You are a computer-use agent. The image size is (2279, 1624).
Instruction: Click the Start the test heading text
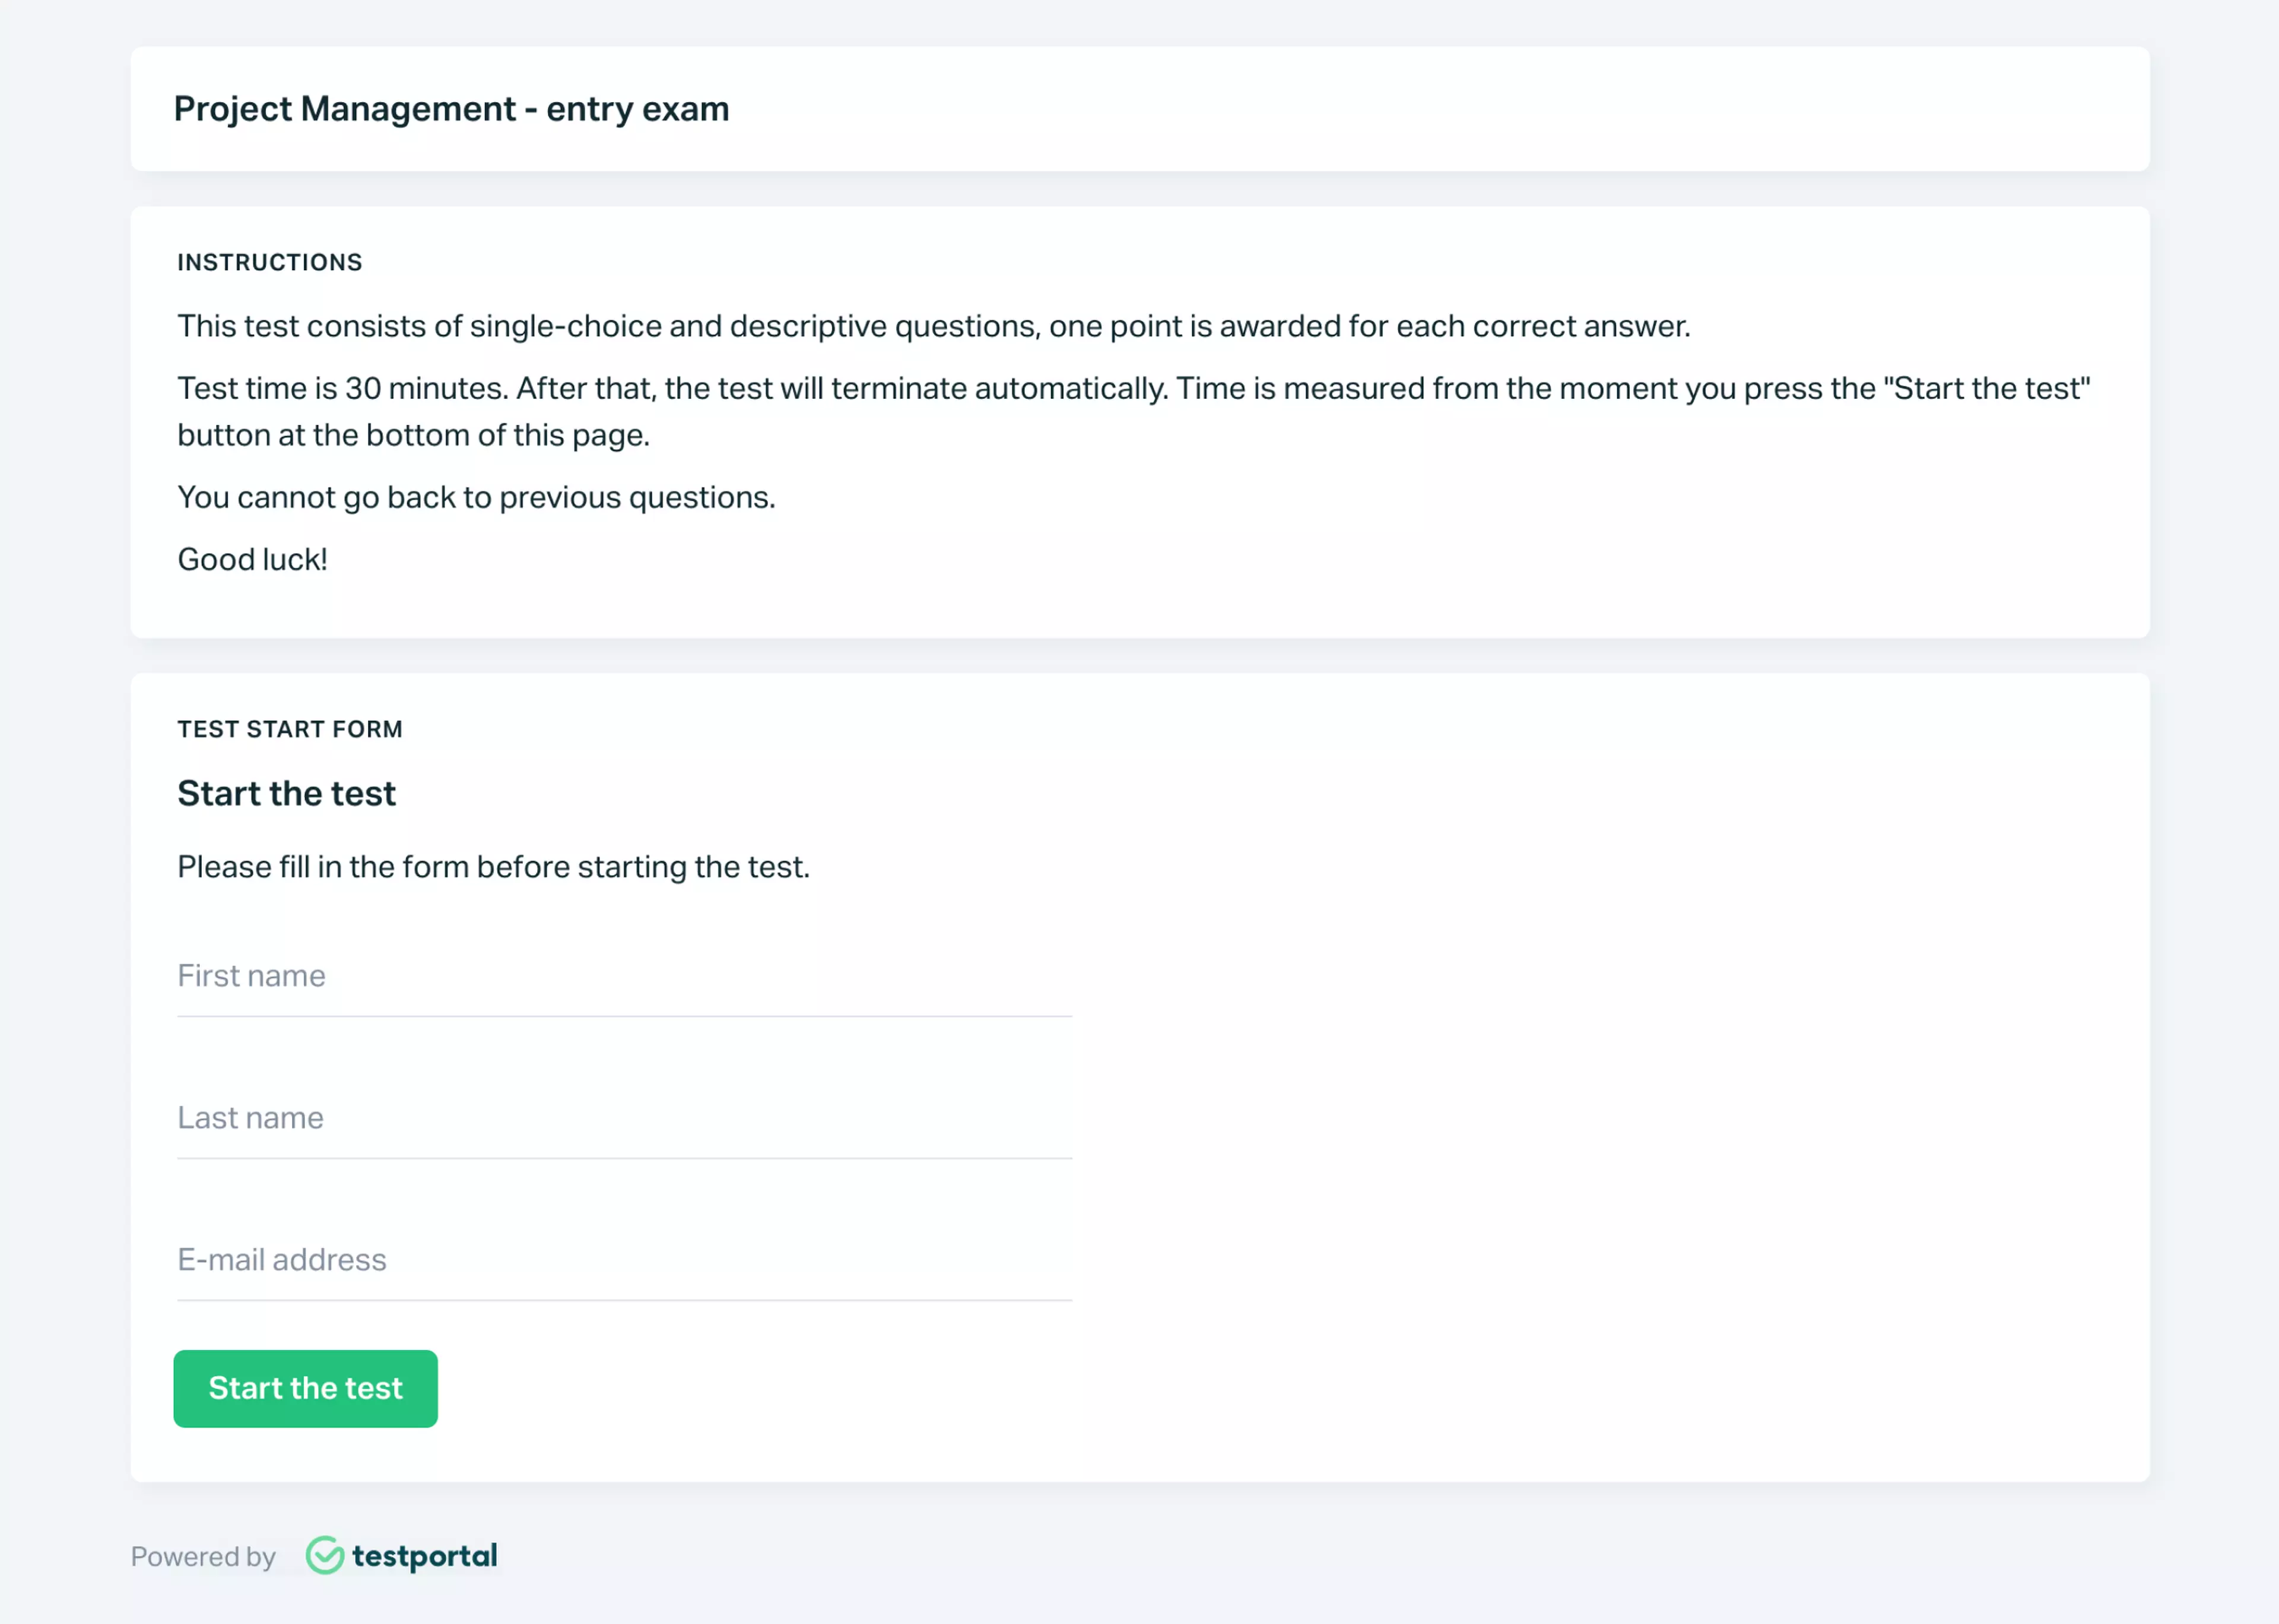pos(286,793)
